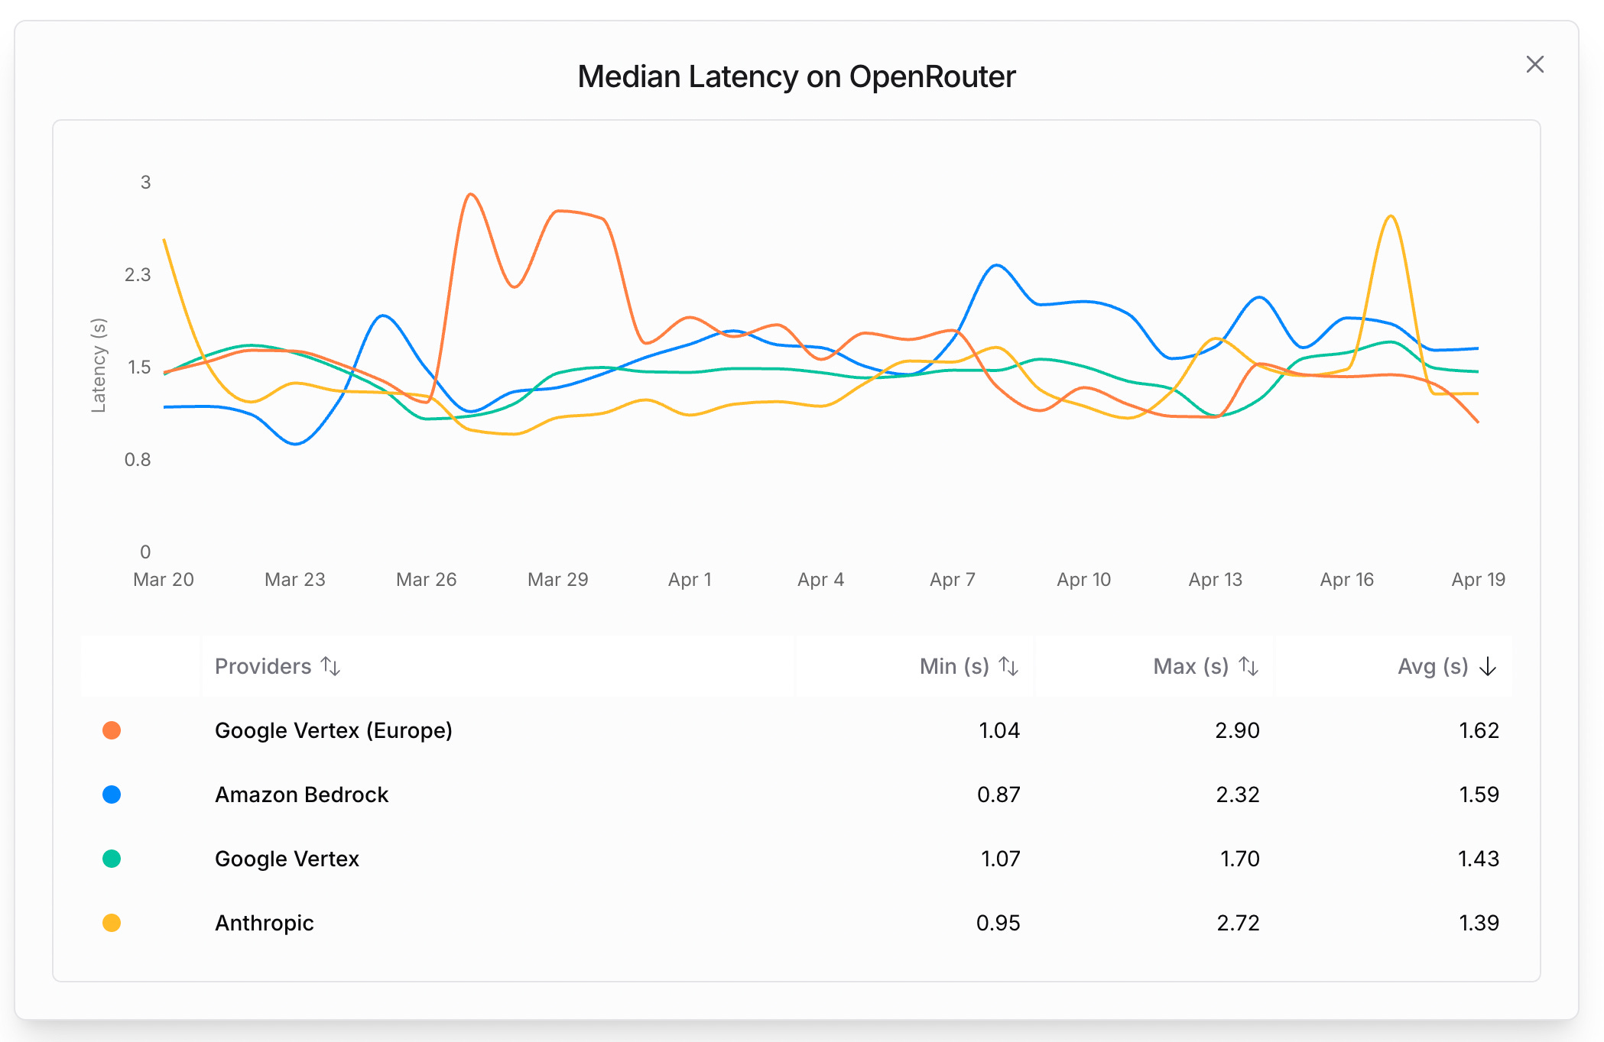This screenshot has height=1042, width=1604.
Task: Click yellow Anthropic color dot
Action: [x=112, y=923]
